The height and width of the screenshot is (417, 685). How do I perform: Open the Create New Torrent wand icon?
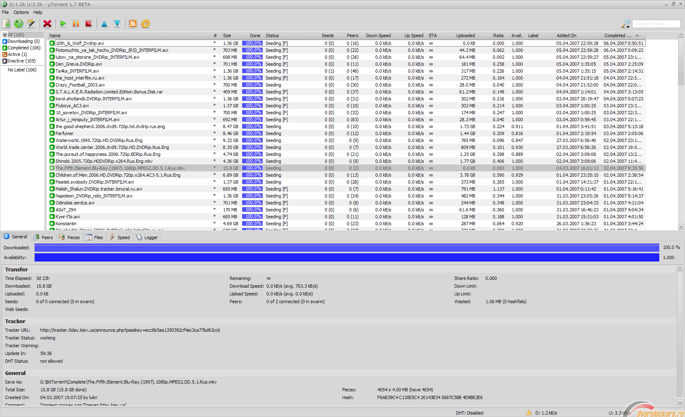(31, 24)
